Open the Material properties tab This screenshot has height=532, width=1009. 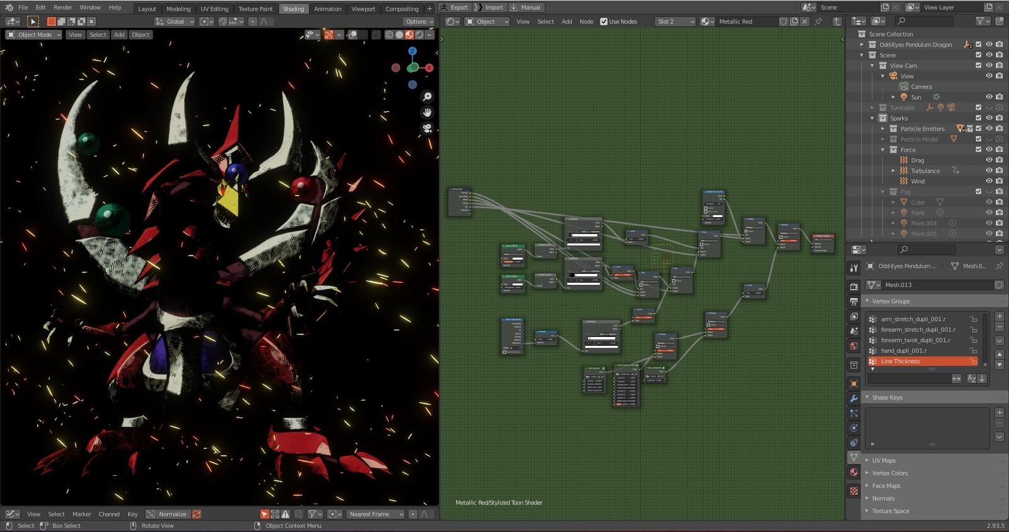[x=854, y=472]
